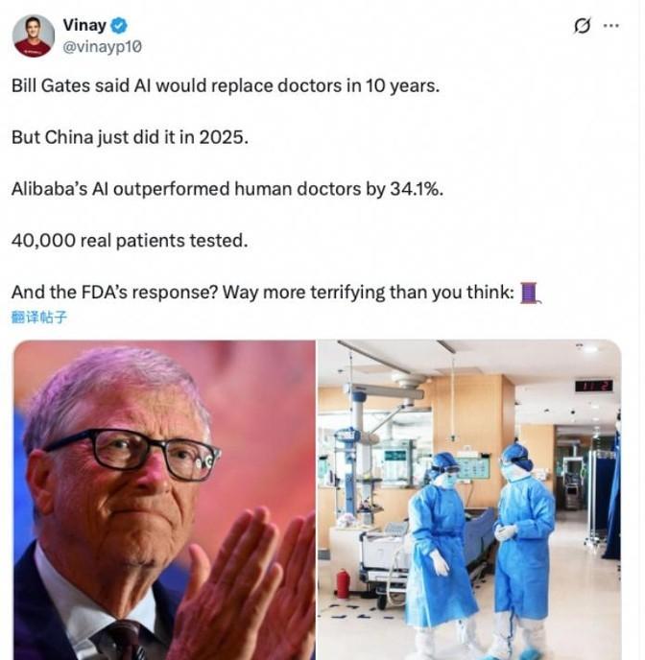This screenshot has width=645, height=660.
Task: Click the blue verified badge beside Vinay
Action: point(119,26)
